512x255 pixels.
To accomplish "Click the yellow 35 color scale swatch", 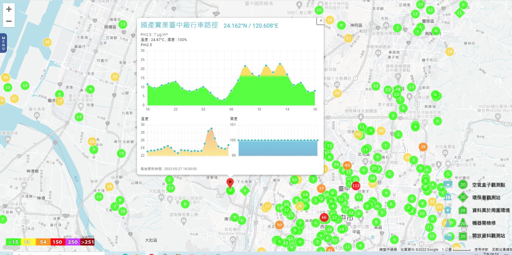I will (28, 242).
